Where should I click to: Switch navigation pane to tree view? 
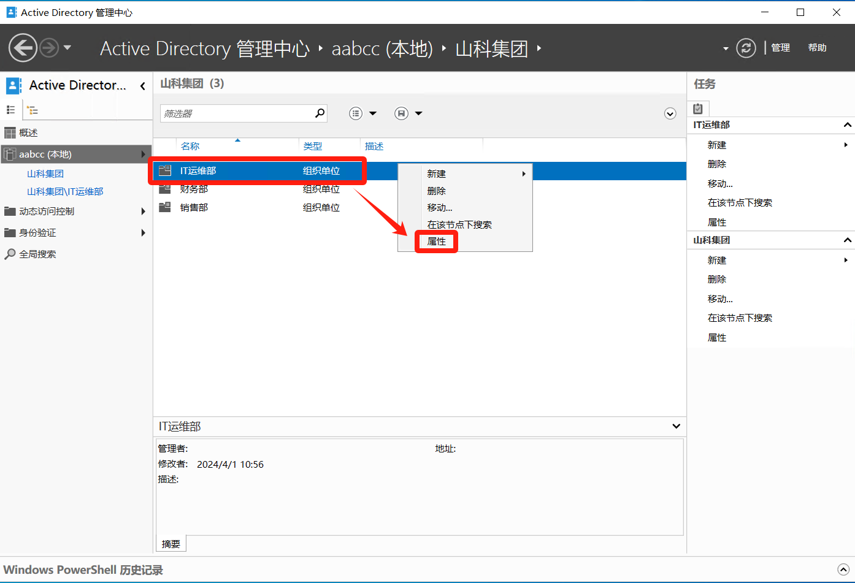(33, 110)
